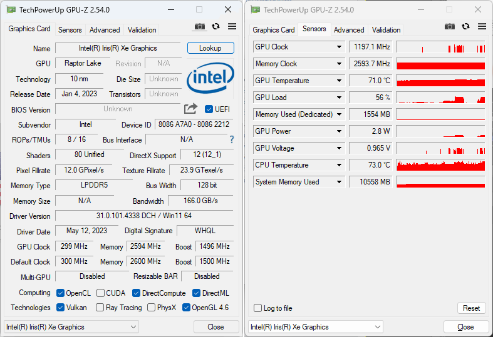
Task: Click camera screenshot icon in Sensors window
Action: pyautogui.click(x=450, y=27)
